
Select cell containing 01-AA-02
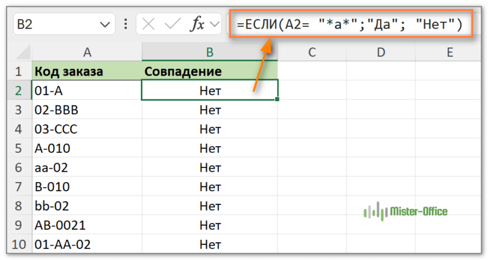tap(87, 245)
